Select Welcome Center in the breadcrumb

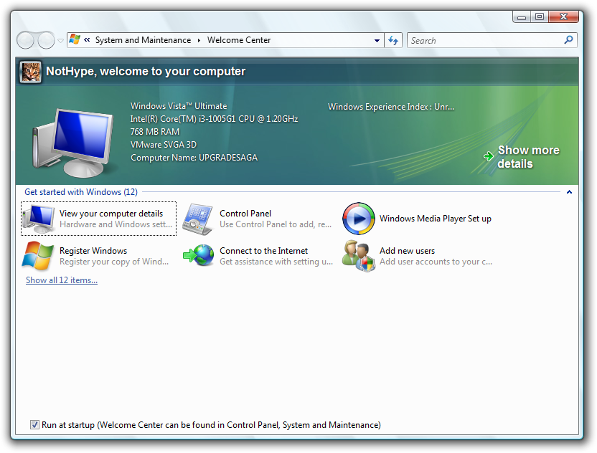pos(239,41)
